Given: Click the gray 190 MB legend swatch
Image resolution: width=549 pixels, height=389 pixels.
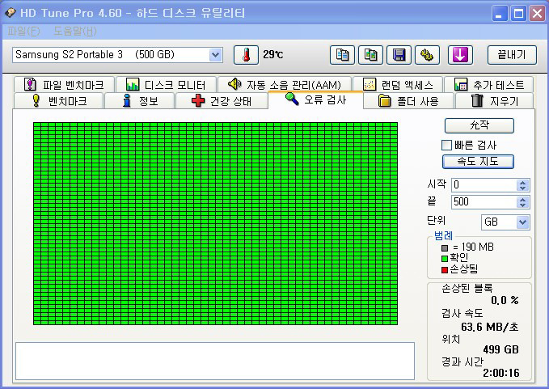Looking at the screenshot, I should [x=445, y=248].
